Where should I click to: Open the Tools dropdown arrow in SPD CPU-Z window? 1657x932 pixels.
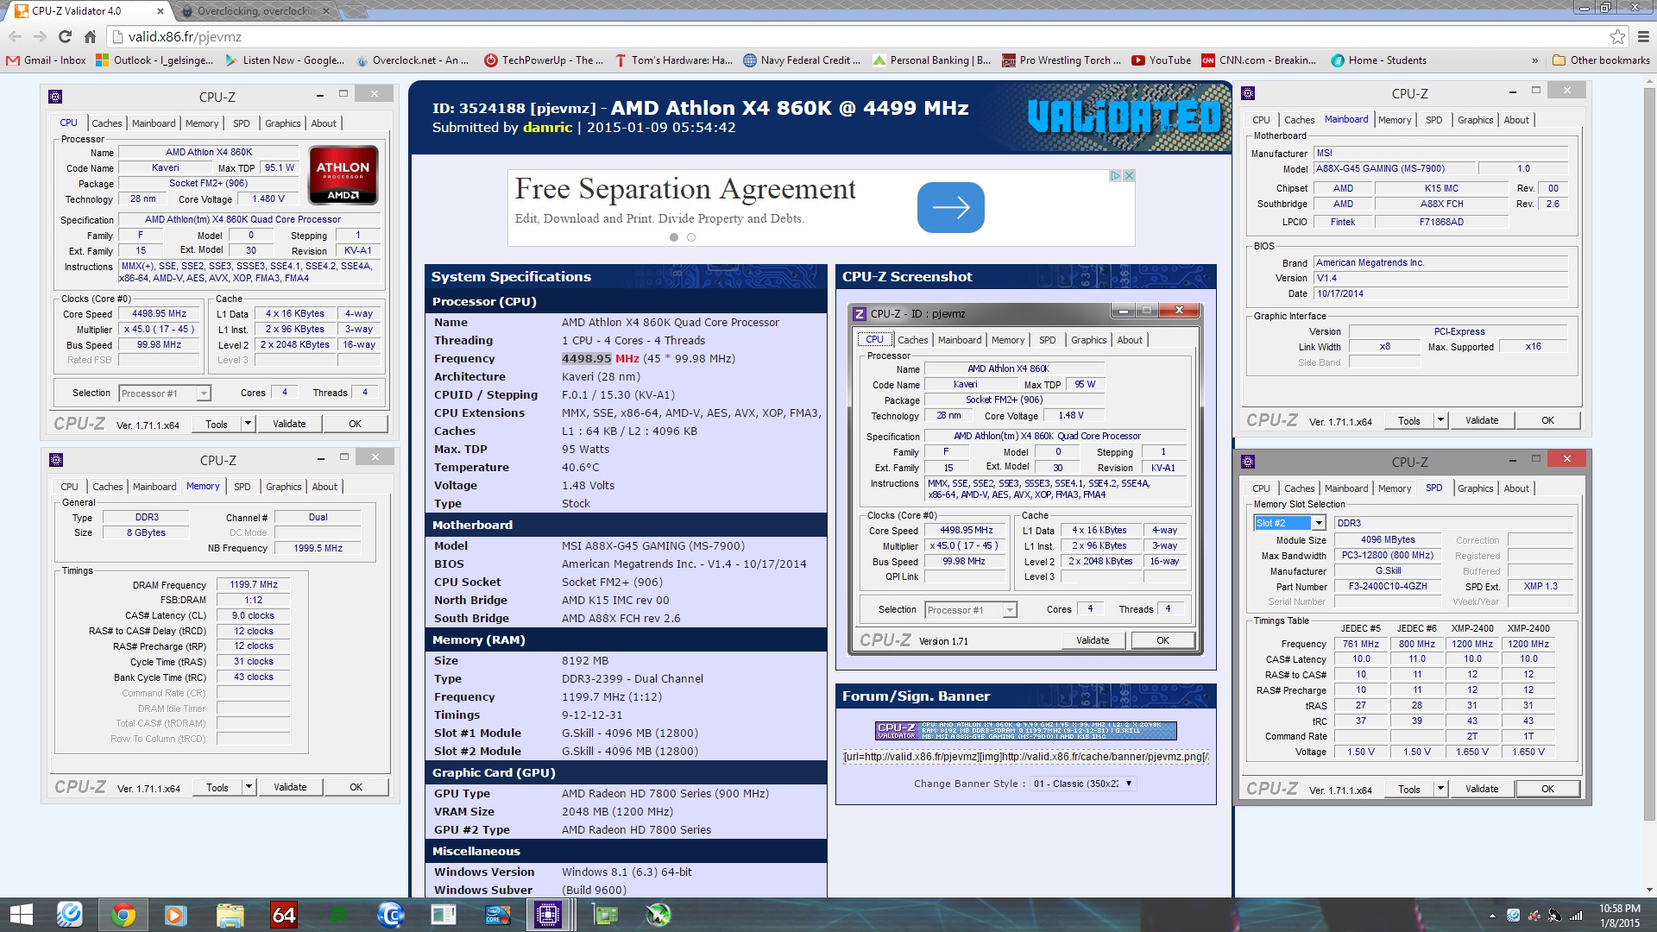1440,789
